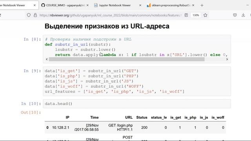Open the downloads panel icon

[243, 15]
